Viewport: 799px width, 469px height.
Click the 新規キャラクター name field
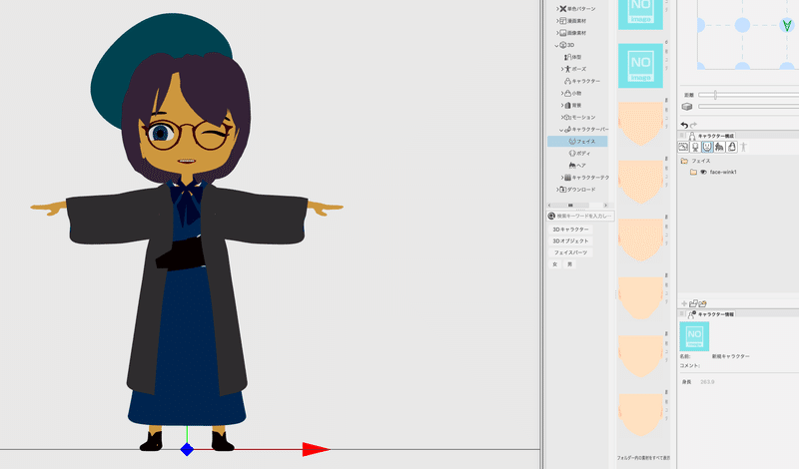pos(731,356)
